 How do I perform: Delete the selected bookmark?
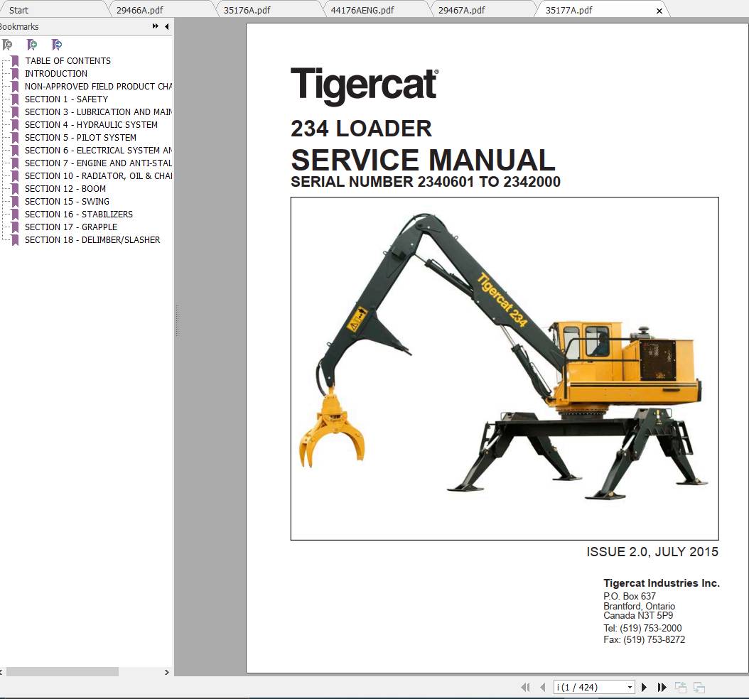[x=7, y=45]
